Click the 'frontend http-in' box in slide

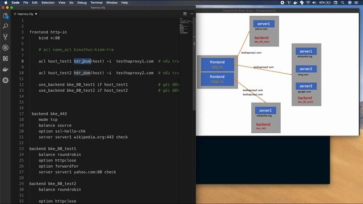point(217,64)
